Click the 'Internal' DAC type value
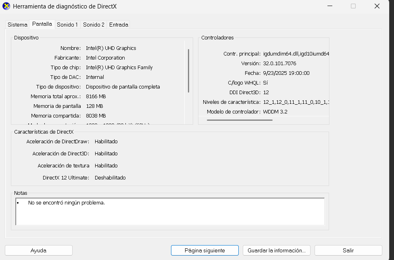The height and width of the screenshot is (260, 394). coord(95,77)
